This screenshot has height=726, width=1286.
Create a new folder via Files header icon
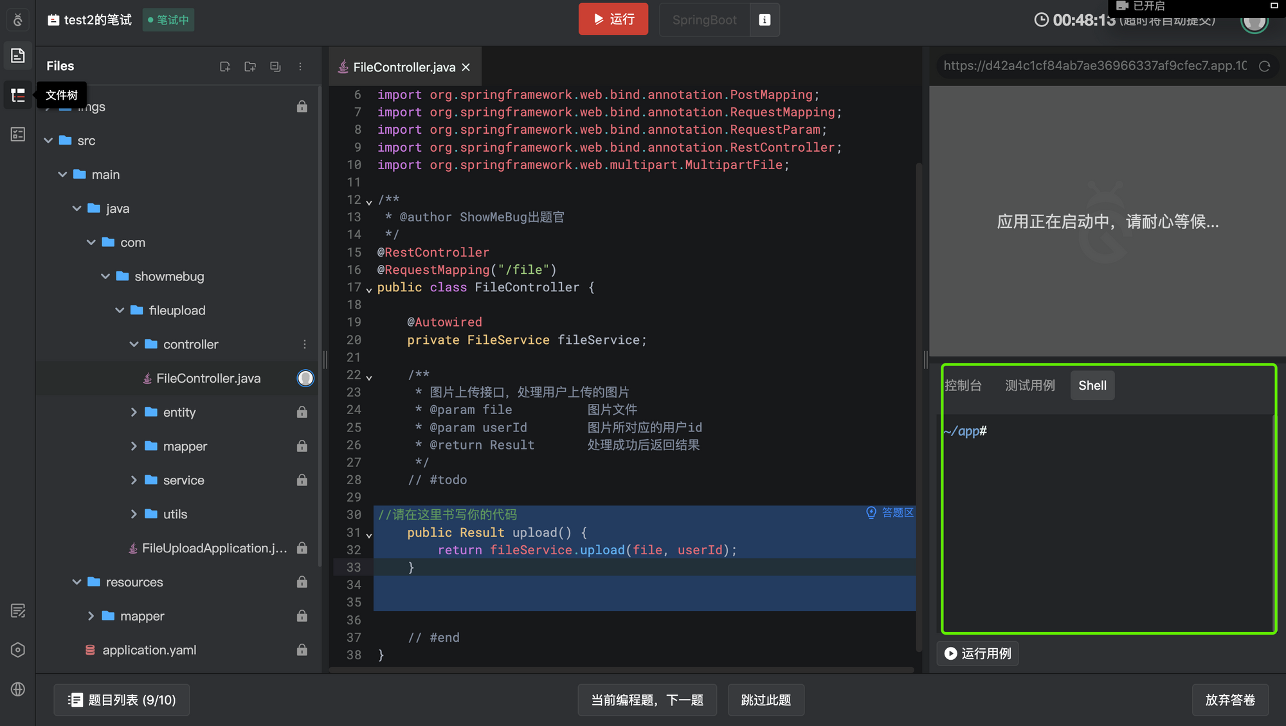click(x=250, y=66)
